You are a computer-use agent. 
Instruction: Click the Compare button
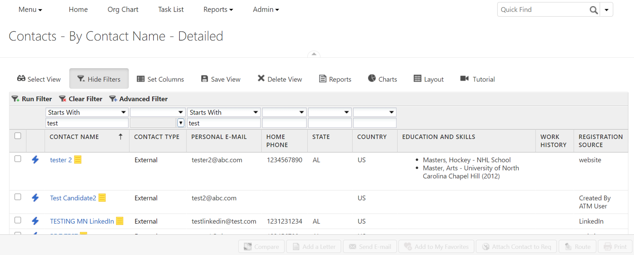[x=262, y=246]
